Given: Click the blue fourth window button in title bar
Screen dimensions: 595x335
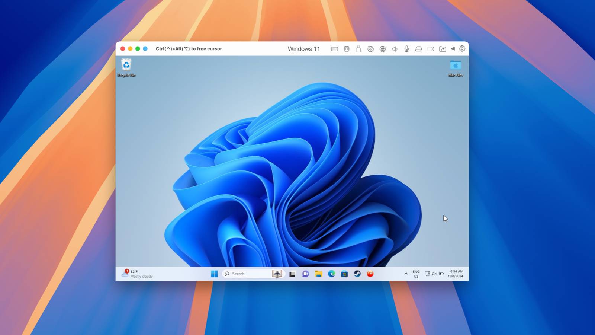Looking at the screenshot, I should 145,49.
